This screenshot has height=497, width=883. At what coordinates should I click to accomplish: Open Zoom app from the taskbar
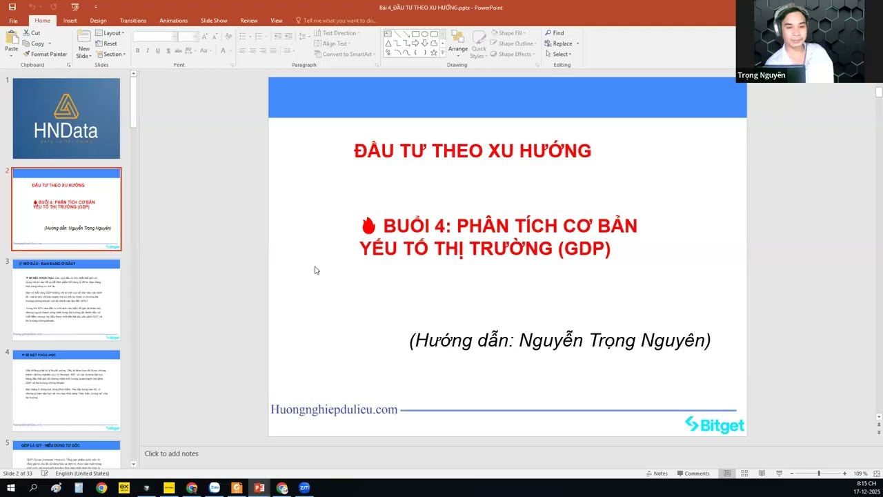pyautogui.click(x=304, y=488)
